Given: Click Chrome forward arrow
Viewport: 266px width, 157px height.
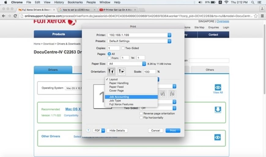Looking at the screenshot, I should point(9,16).
